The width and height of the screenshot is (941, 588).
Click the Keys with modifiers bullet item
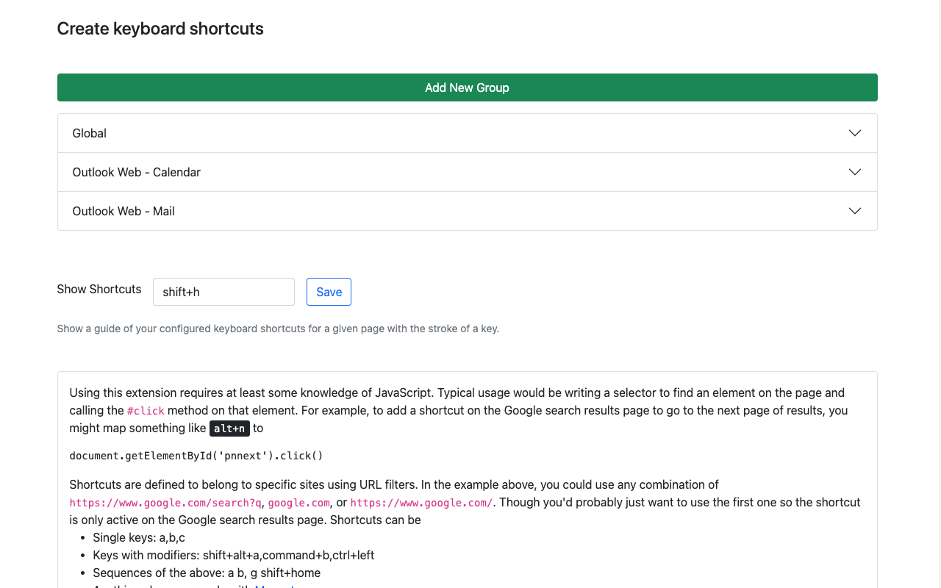(x=233, y=555)
